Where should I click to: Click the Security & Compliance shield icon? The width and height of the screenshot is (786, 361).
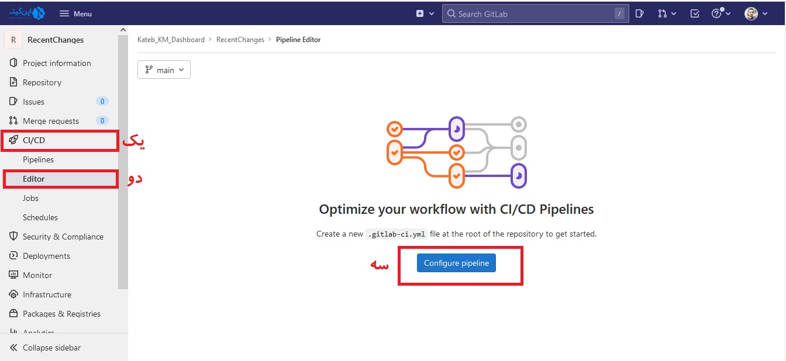[13, 237]
